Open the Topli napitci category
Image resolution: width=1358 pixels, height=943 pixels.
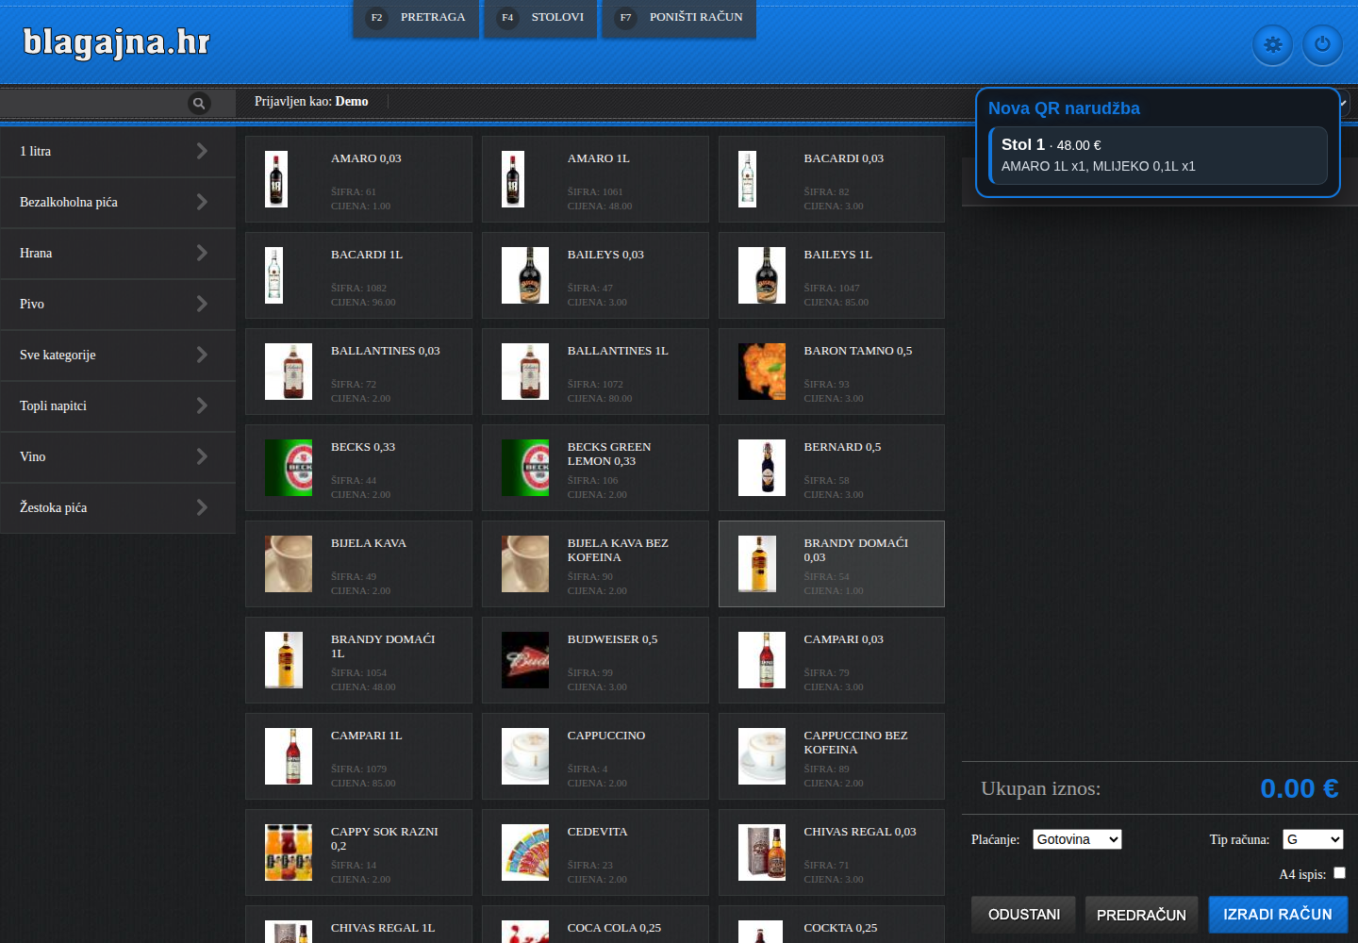pos(118,406)
